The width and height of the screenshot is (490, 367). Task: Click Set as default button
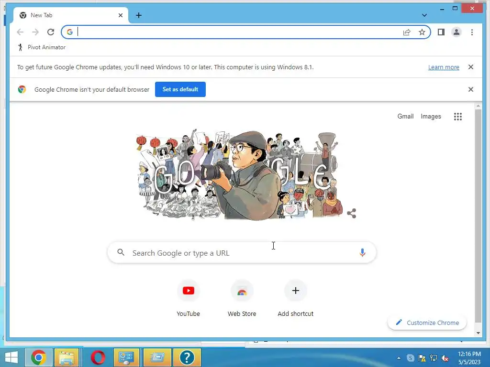[x=180, y=89]
